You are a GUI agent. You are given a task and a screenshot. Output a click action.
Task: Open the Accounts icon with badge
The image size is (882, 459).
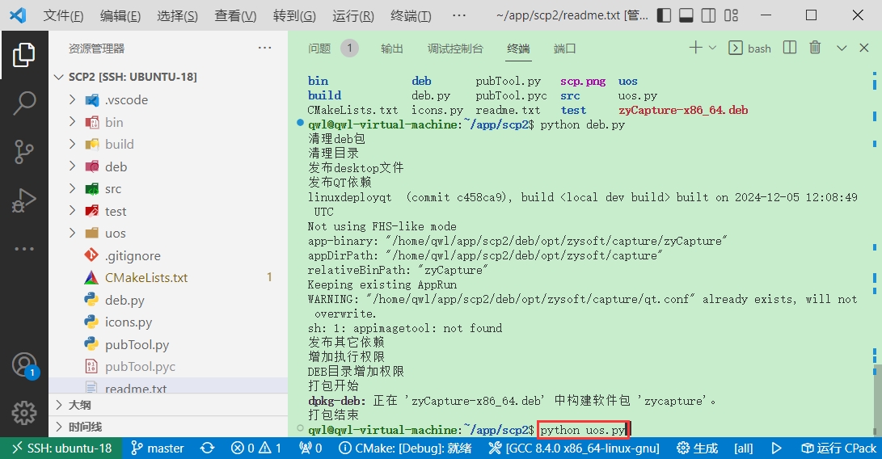(23, 365)
